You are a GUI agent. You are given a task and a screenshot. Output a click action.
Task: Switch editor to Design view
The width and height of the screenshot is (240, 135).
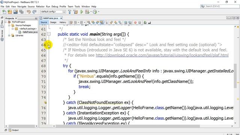tap(53, 22)
